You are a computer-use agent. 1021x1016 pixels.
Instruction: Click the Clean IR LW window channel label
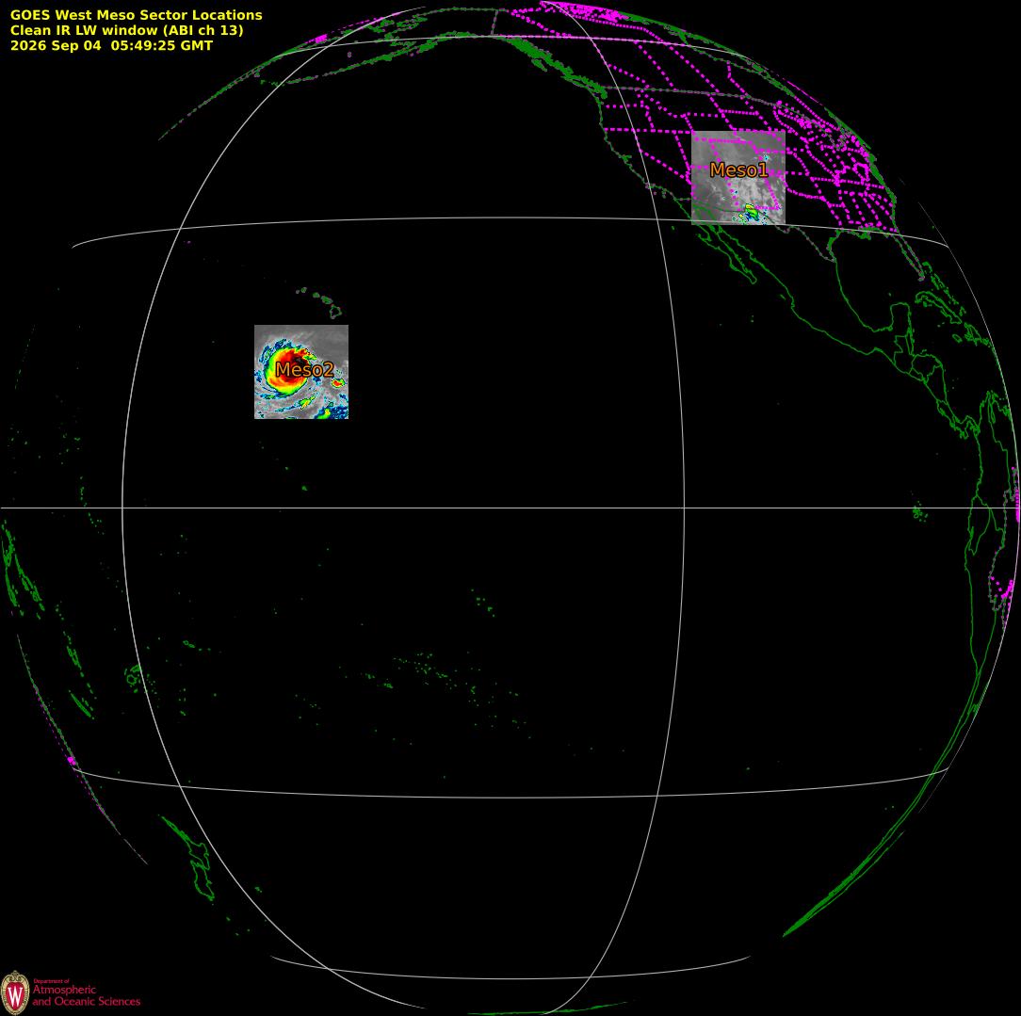tap(126, 30)
